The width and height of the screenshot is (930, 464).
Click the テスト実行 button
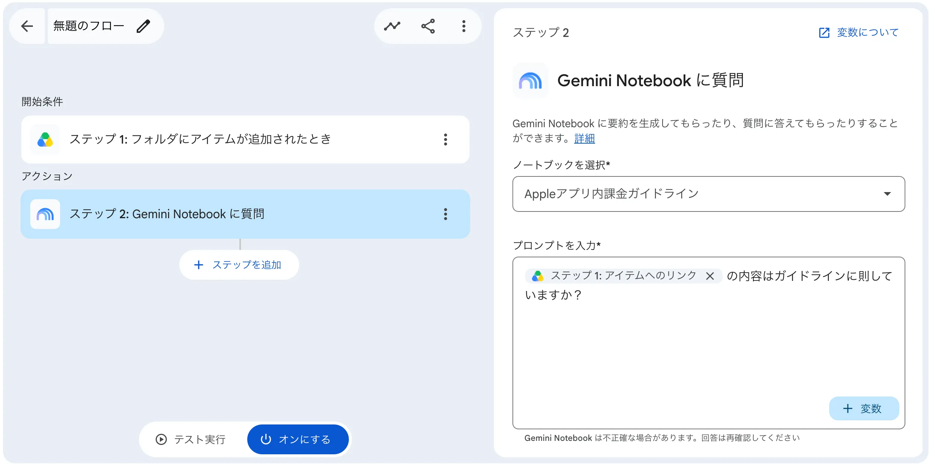191,439
